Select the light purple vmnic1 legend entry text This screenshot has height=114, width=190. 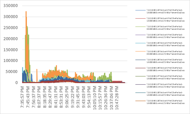tap(165, 36)
